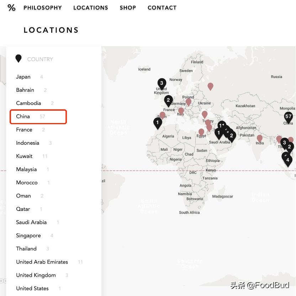Click the pink pin near Russia
Viewport: 296px width, 296px height.
pos(210,86)
